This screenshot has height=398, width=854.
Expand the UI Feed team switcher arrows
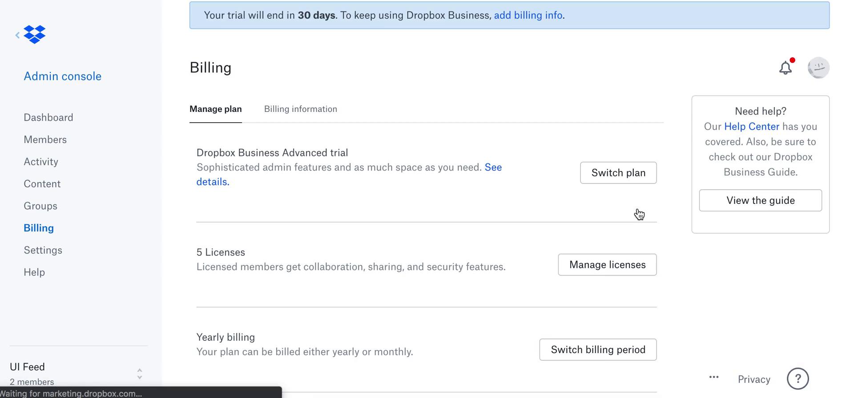[140, 374]
